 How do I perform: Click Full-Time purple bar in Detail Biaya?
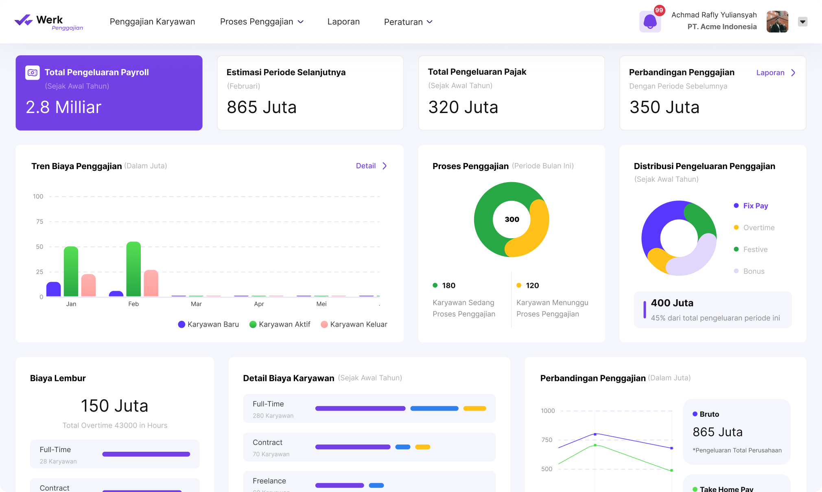point(361,408)
